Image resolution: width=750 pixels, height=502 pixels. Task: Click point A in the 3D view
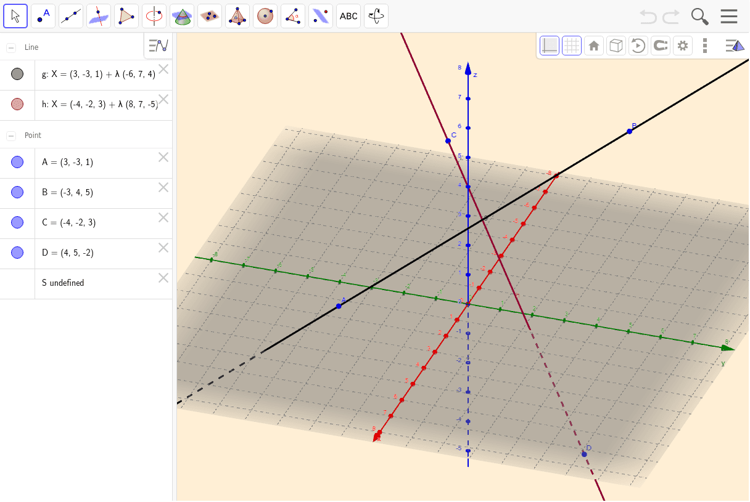pos(339,306)
